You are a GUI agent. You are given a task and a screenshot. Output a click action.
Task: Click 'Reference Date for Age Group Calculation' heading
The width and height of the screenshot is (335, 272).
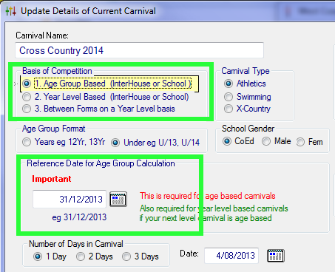pos(101,163)
